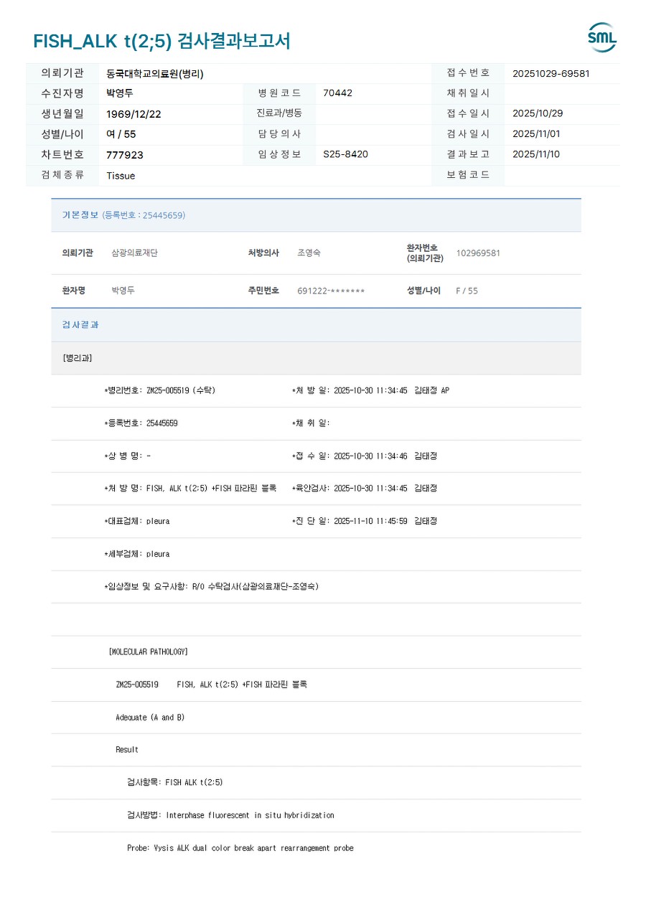
Task: Click the report title FISH_ALK t(2;5) 검사결과보고서
Action: (x=161, y=42)
